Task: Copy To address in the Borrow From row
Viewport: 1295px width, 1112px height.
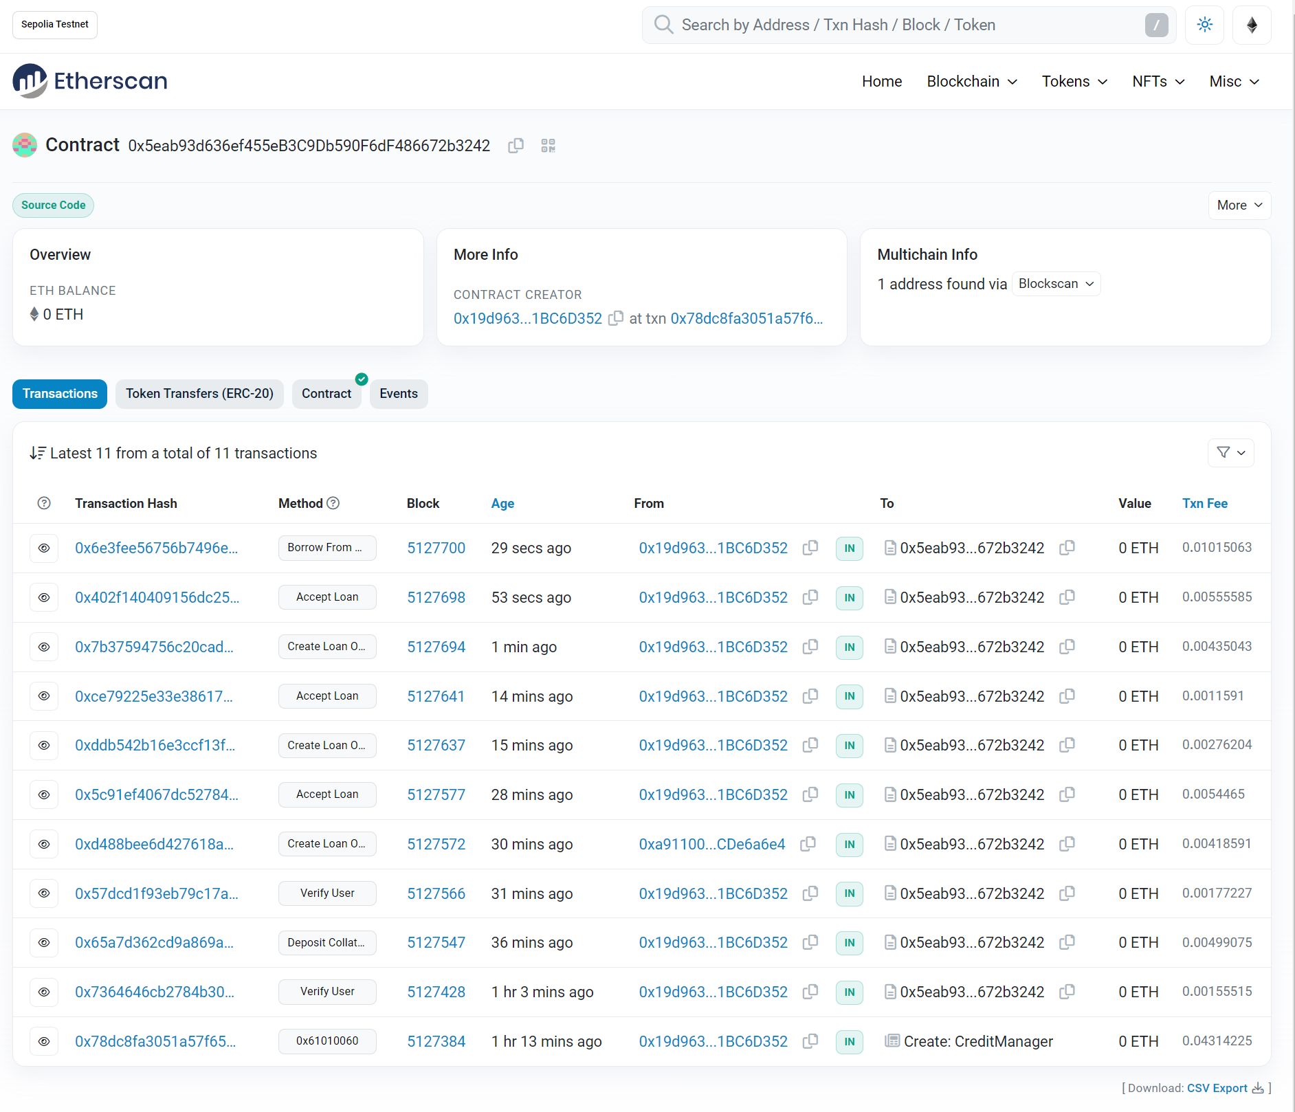Action: (x=1067, y=548)
